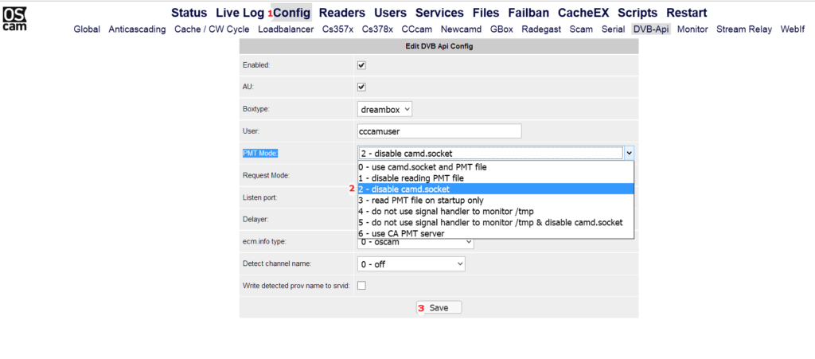Open the Services page
Image resolution: width=815 pixels, height=359 pixels.
439,13
